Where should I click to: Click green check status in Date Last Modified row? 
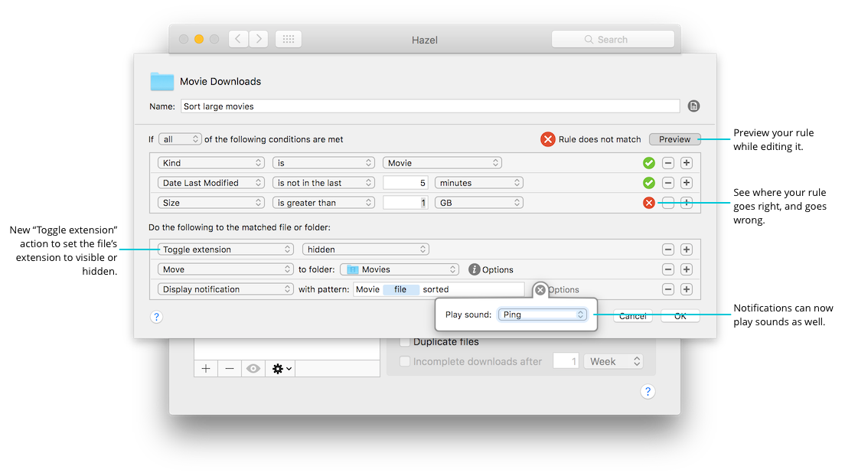pos(649,183)
